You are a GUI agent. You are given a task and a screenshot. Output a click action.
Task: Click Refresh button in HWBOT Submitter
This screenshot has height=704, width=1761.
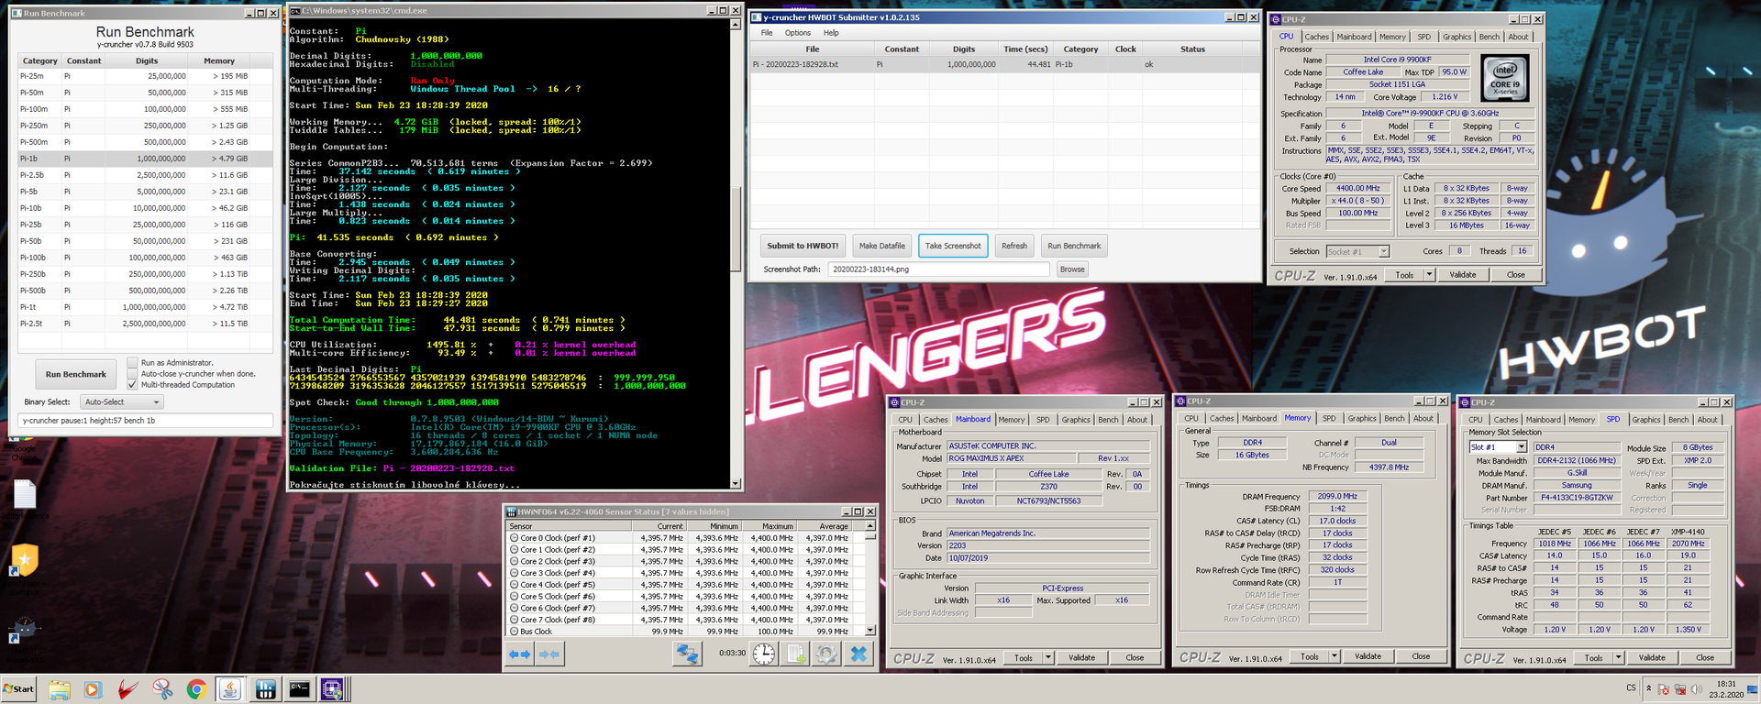pos(1014,246)
